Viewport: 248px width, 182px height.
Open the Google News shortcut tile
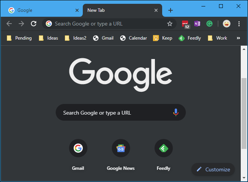click(121, 155)
